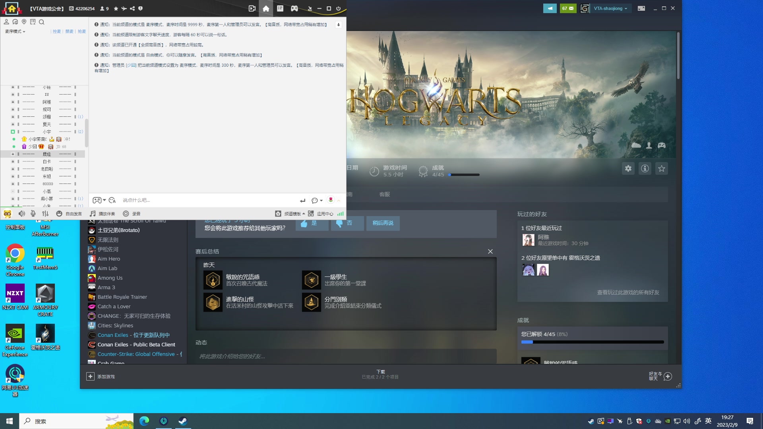This screenshot has width=763, height=429.
Task: Click the star favorite icon beside the channel ID
Action: point(116,8)
